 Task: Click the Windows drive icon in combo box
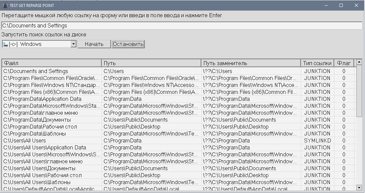click(5, 44)
